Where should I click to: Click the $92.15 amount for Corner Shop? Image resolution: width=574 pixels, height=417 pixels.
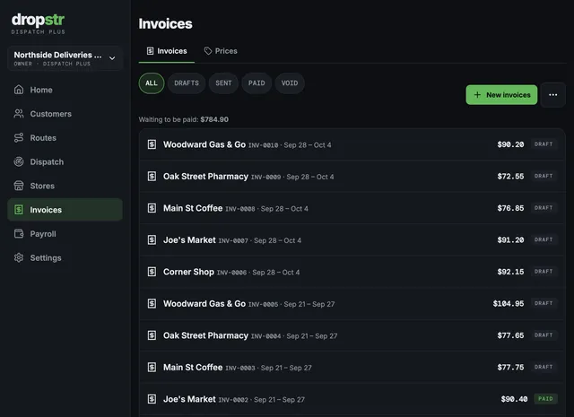click(510, 272)
